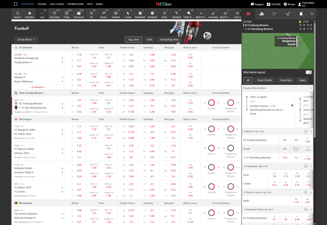Screen dimensions: 327x225
Task: Collapse Popular Bet Builders section
Action: pos(311,88)
